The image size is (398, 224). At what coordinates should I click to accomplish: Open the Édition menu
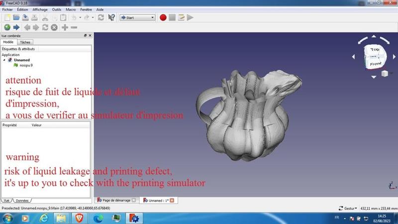(22, 9)
